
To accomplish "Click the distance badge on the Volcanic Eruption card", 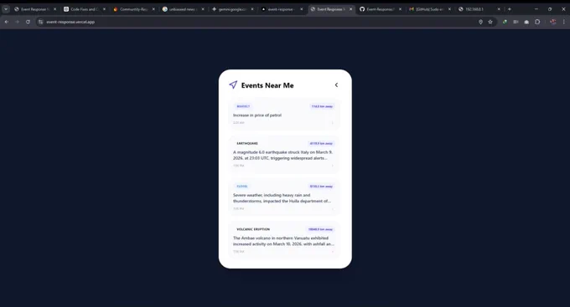I will 320,229.
